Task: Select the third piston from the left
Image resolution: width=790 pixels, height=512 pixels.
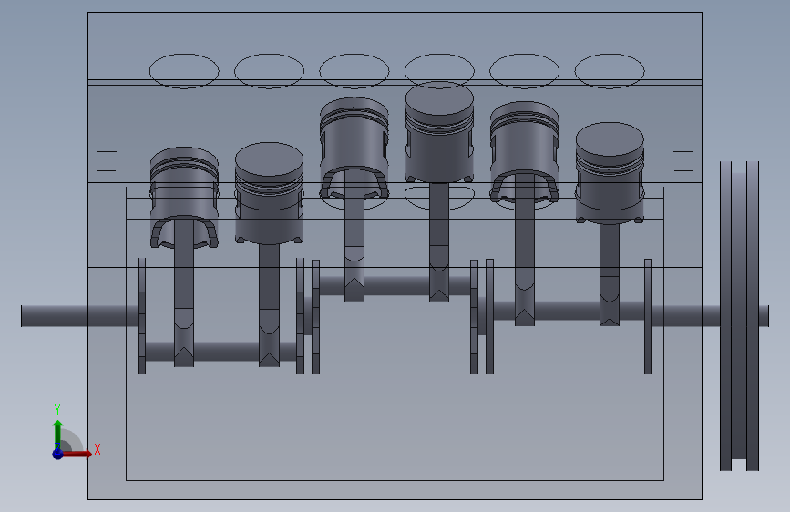Action: (x=354, y=147)
